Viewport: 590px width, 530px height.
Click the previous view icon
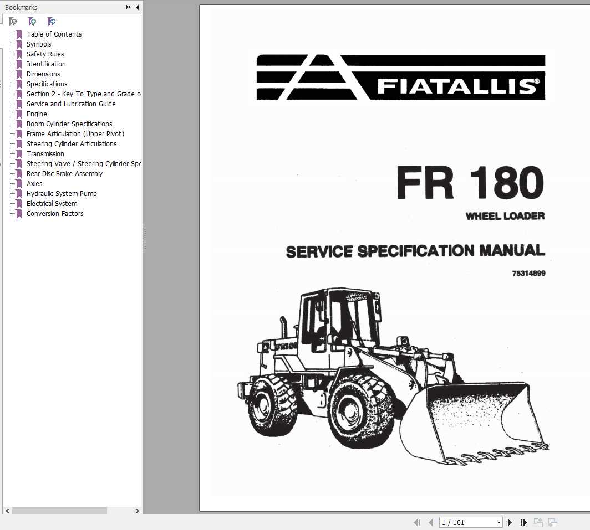tap(537, 522)
